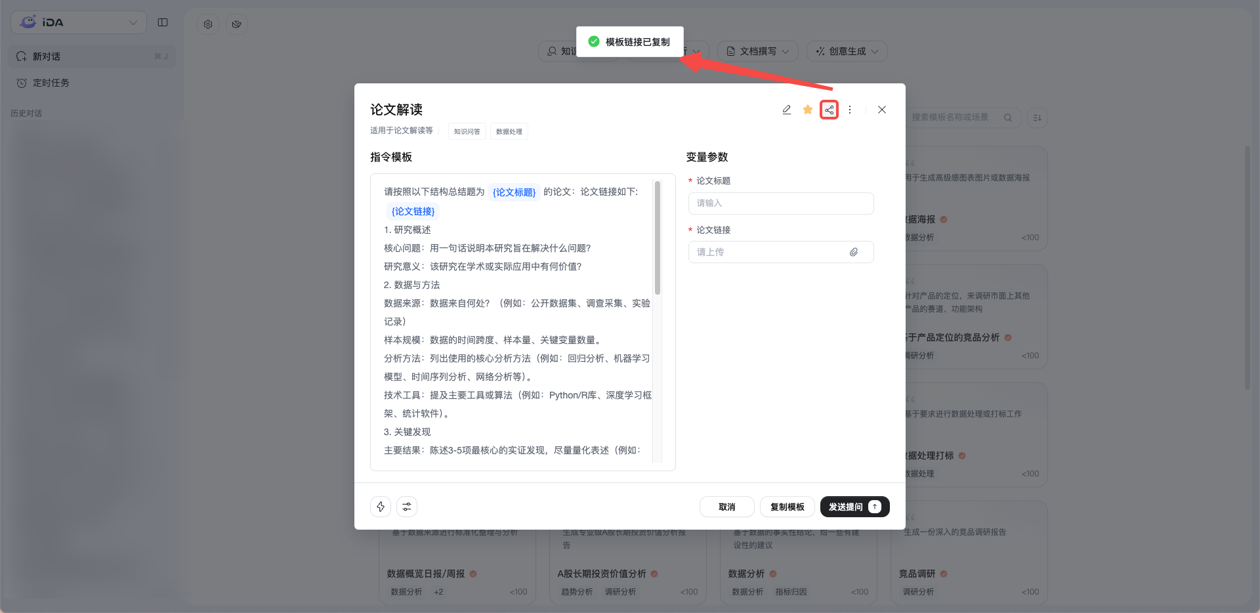Click the 复制模板 button
This screenshot has height=613, width=1260.
click(787, 507)
